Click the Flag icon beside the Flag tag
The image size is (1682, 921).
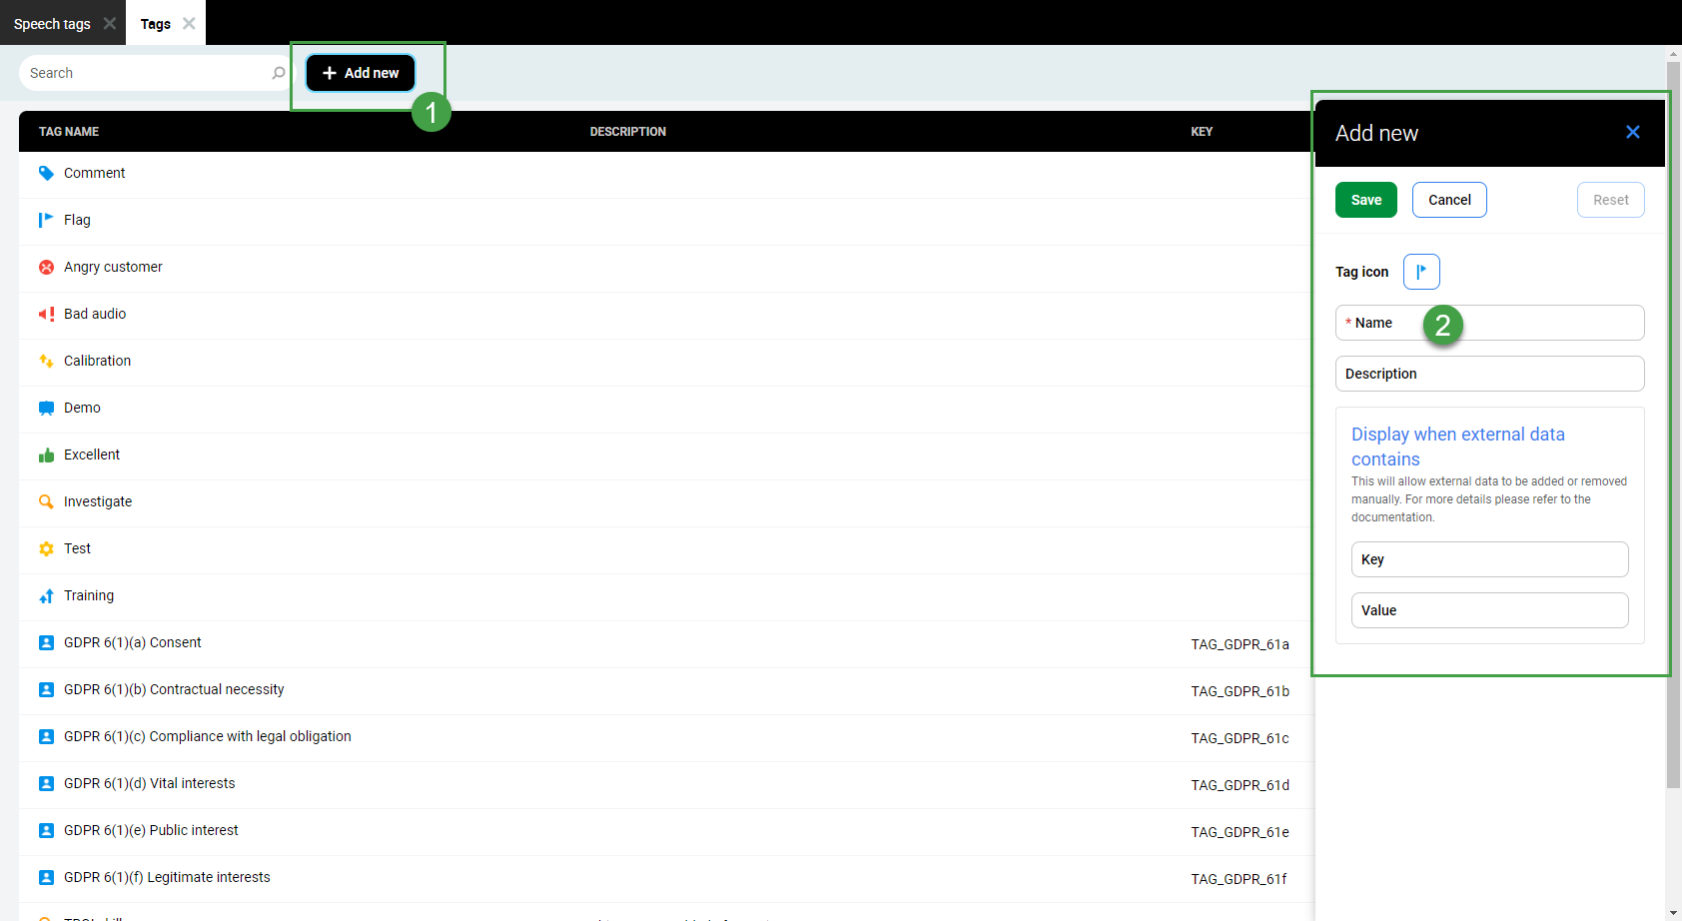point(46,219)
